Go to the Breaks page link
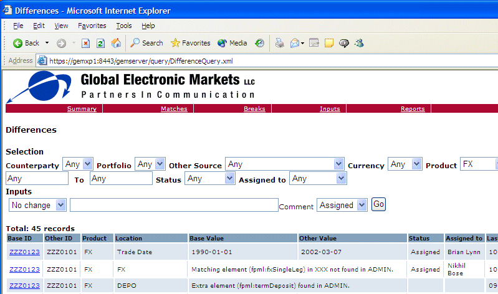The image size is (498, 294). 254,108
